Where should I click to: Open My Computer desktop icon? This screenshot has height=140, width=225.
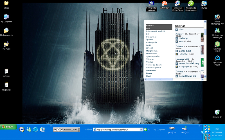tap(6, 18)
